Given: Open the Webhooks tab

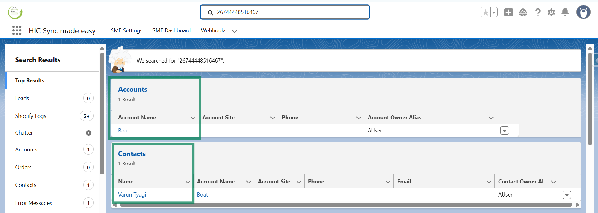Looking at the screenshot, I should (214, 30).
